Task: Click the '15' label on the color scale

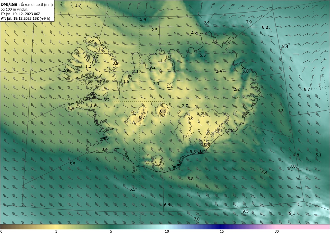Action: pos(222,231)
